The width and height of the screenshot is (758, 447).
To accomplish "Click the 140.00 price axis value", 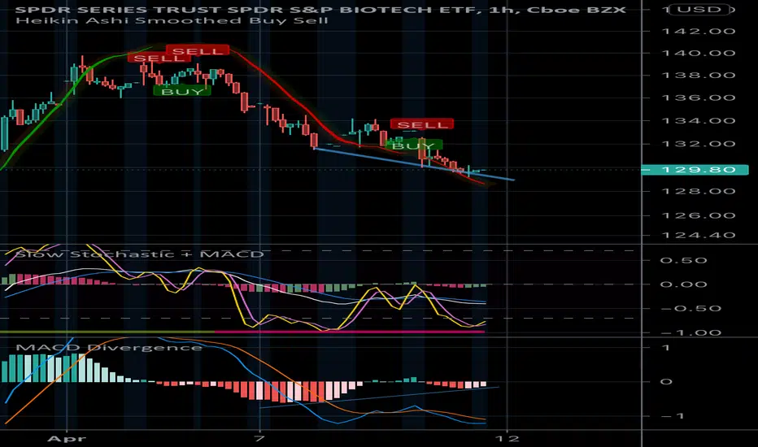I will (x=698, y=53).
